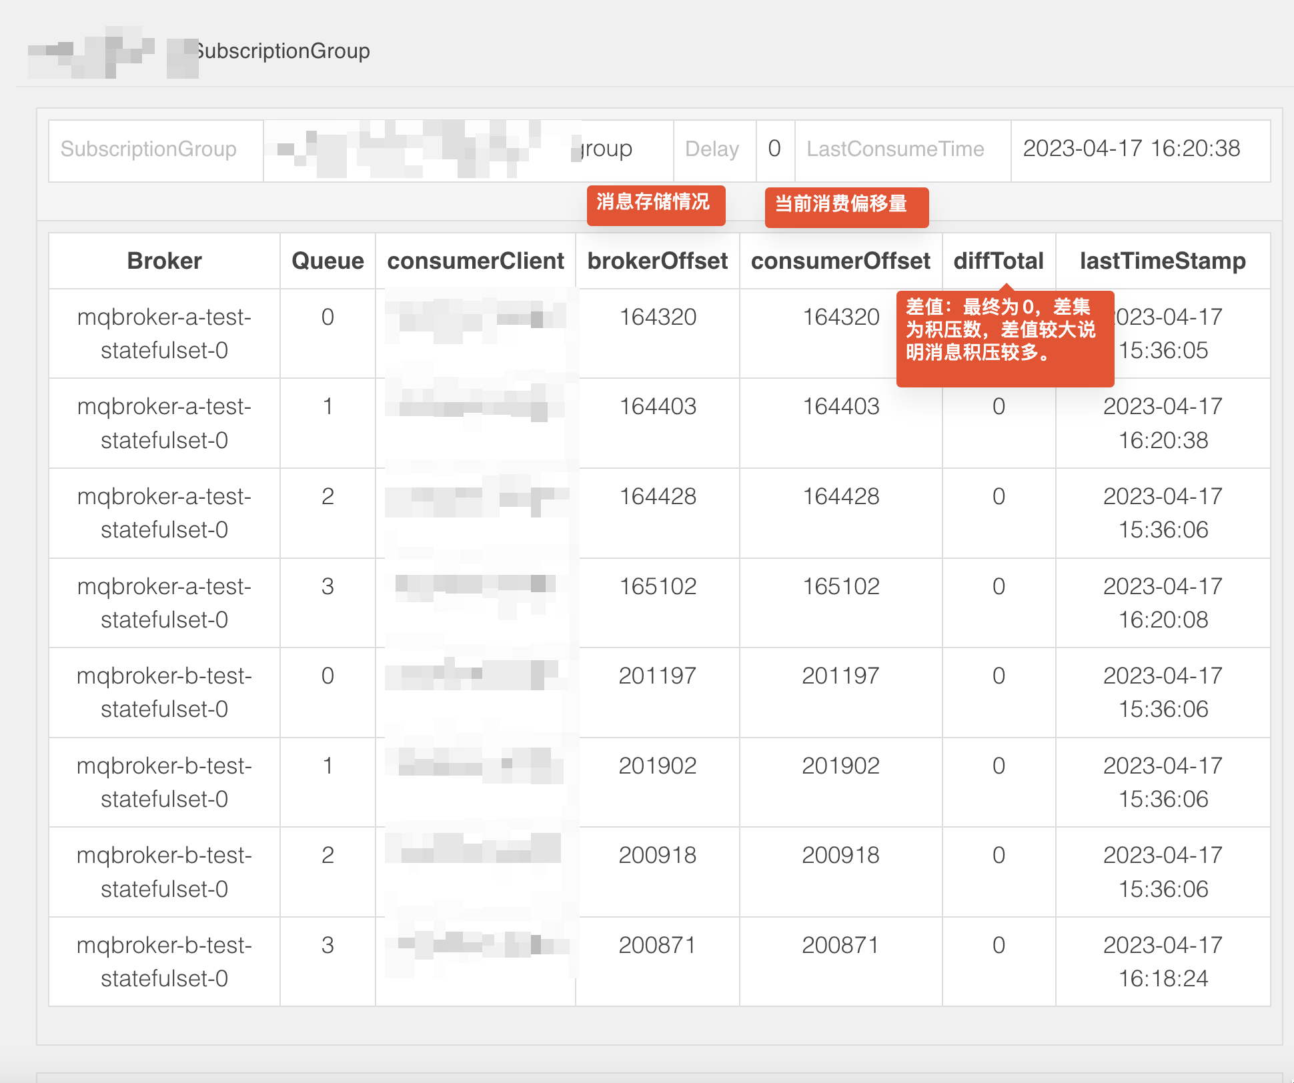The height and width of the screenshot is (1083, 1294).
Task: Select mqbroker-b-test-statefulset-0 queue 3 broker cell
Action: (x=164, y=962)
